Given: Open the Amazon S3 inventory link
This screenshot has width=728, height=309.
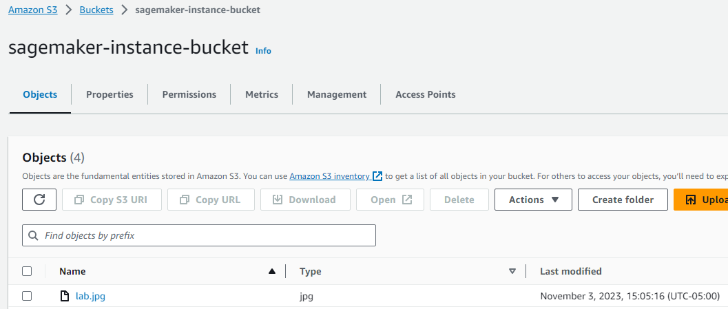Looking at the screenshot, I should coord(330,176).
